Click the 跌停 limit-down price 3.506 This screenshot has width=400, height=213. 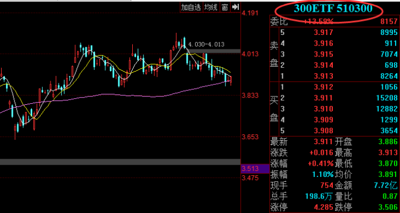coord(388,207)
